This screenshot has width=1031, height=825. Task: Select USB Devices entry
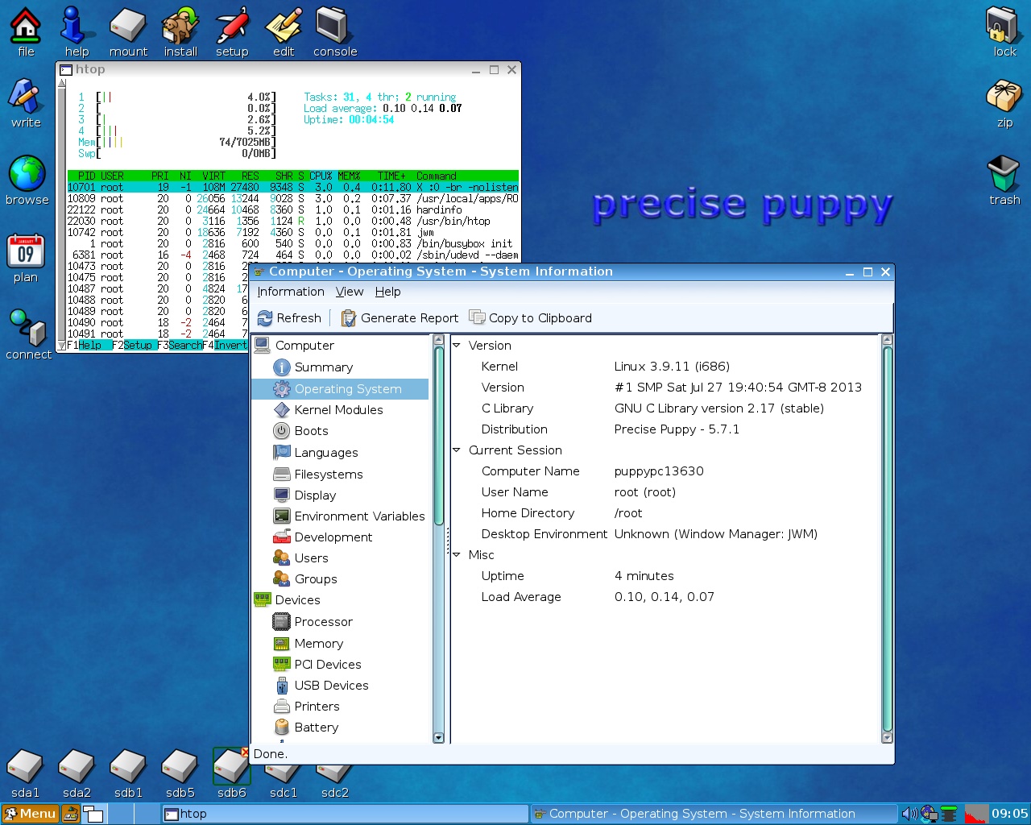tap(331, 686)
